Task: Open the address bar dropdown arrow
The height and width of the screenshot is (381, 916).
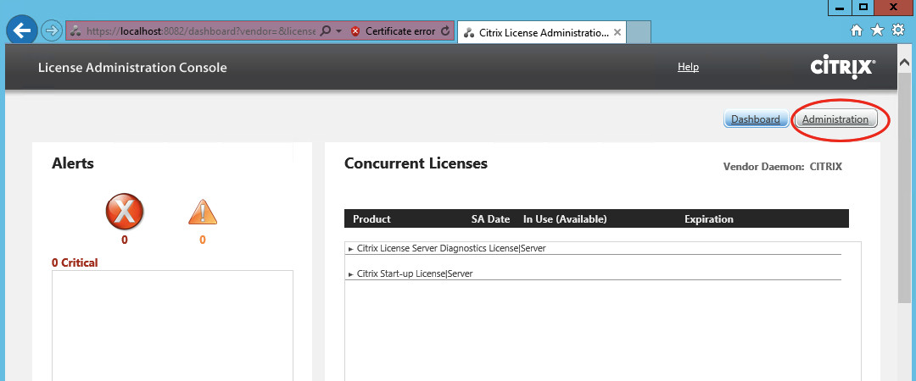Action: 338,31
